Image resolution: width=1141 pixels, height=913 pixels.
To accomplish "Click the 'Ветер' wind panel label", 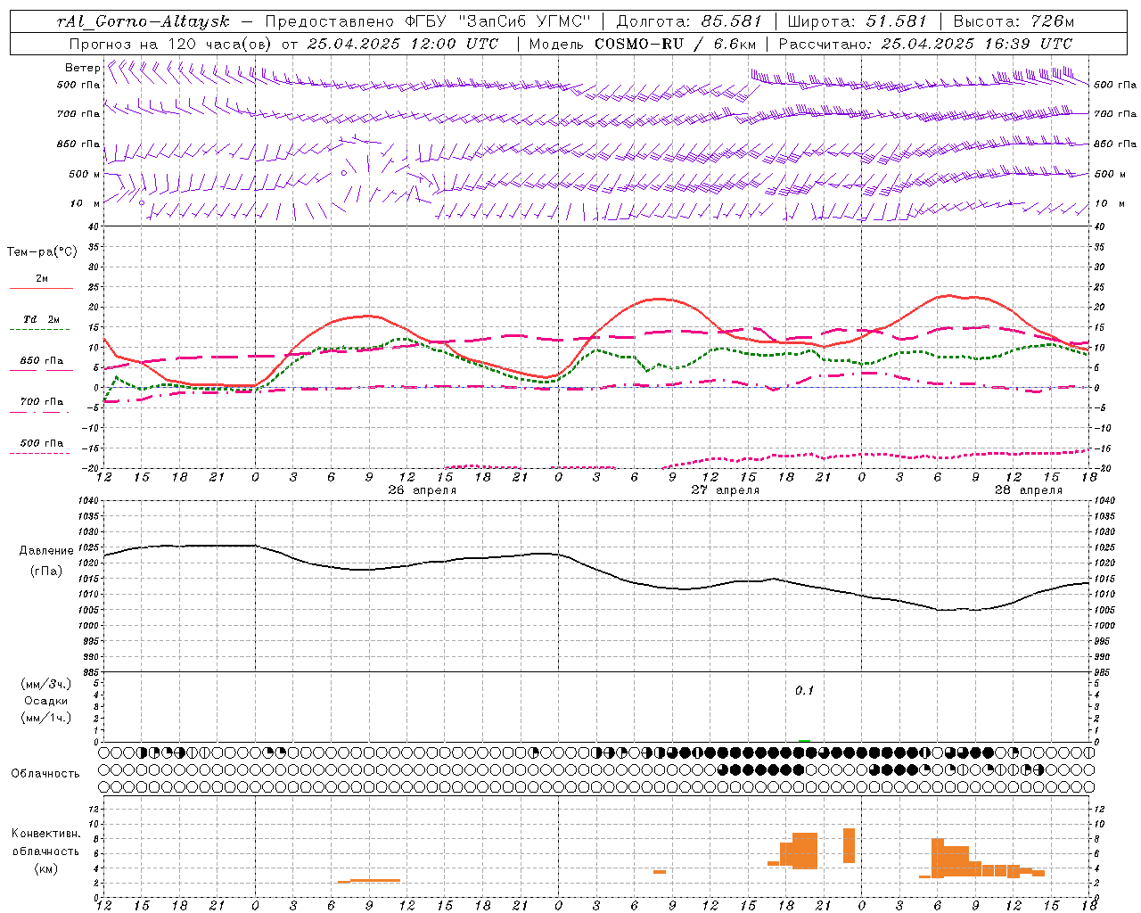I will pos(82,68).
